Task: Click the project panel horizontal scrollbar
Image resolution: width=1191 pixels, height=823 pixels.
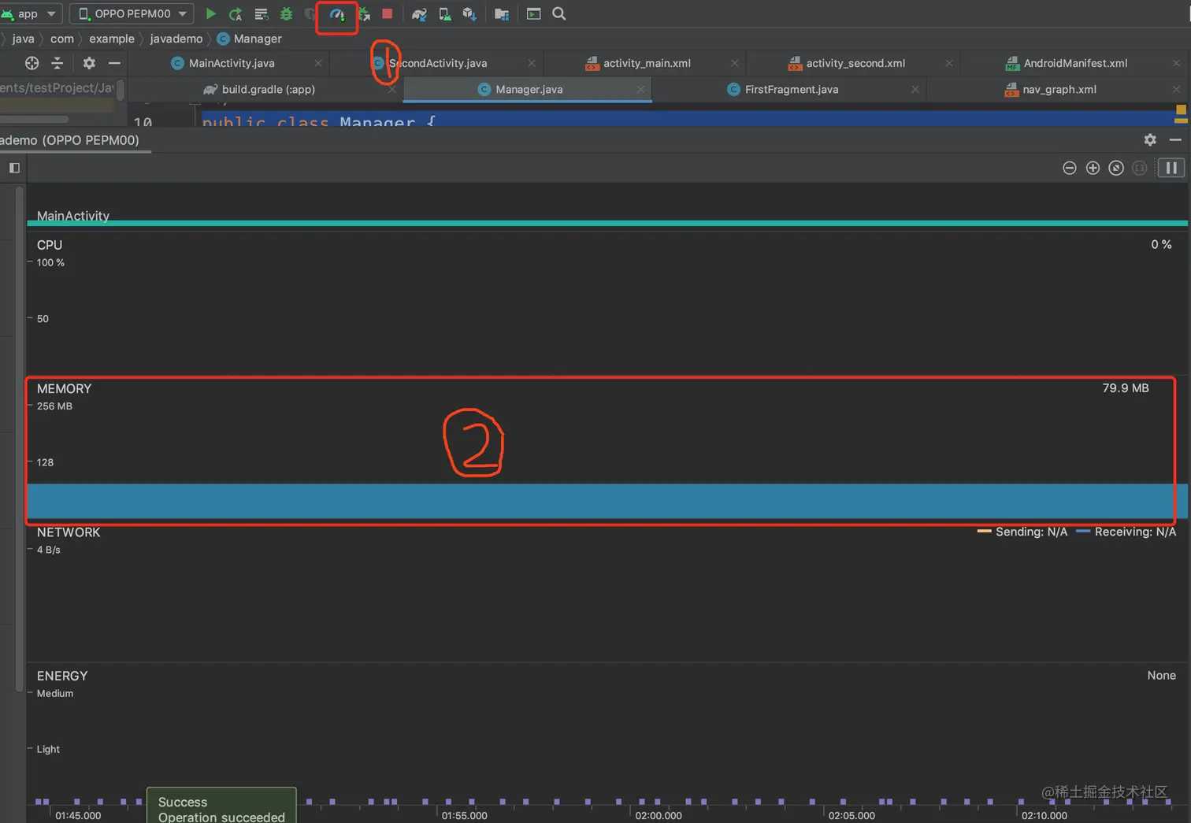Action: click(34, 120)
